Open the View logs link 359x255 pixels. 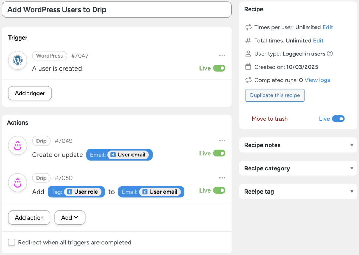[317, 80]
